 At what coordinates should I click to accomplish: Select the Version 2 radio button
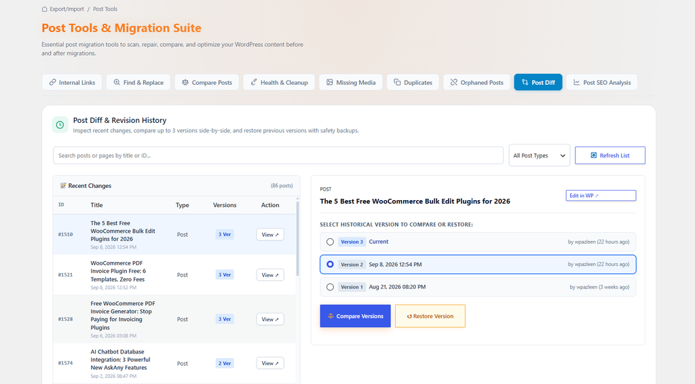point(331,265)
